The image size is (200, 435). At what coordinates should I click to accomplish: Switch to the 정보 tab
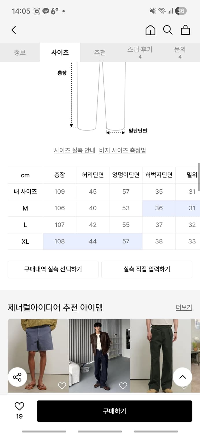[x=20, y=52]
